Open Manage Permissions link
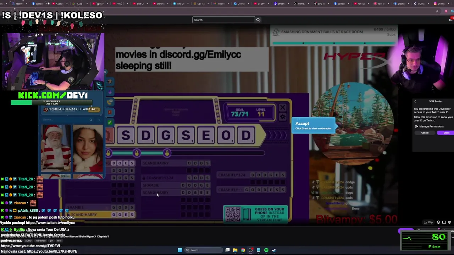 (x=430, y=126)
